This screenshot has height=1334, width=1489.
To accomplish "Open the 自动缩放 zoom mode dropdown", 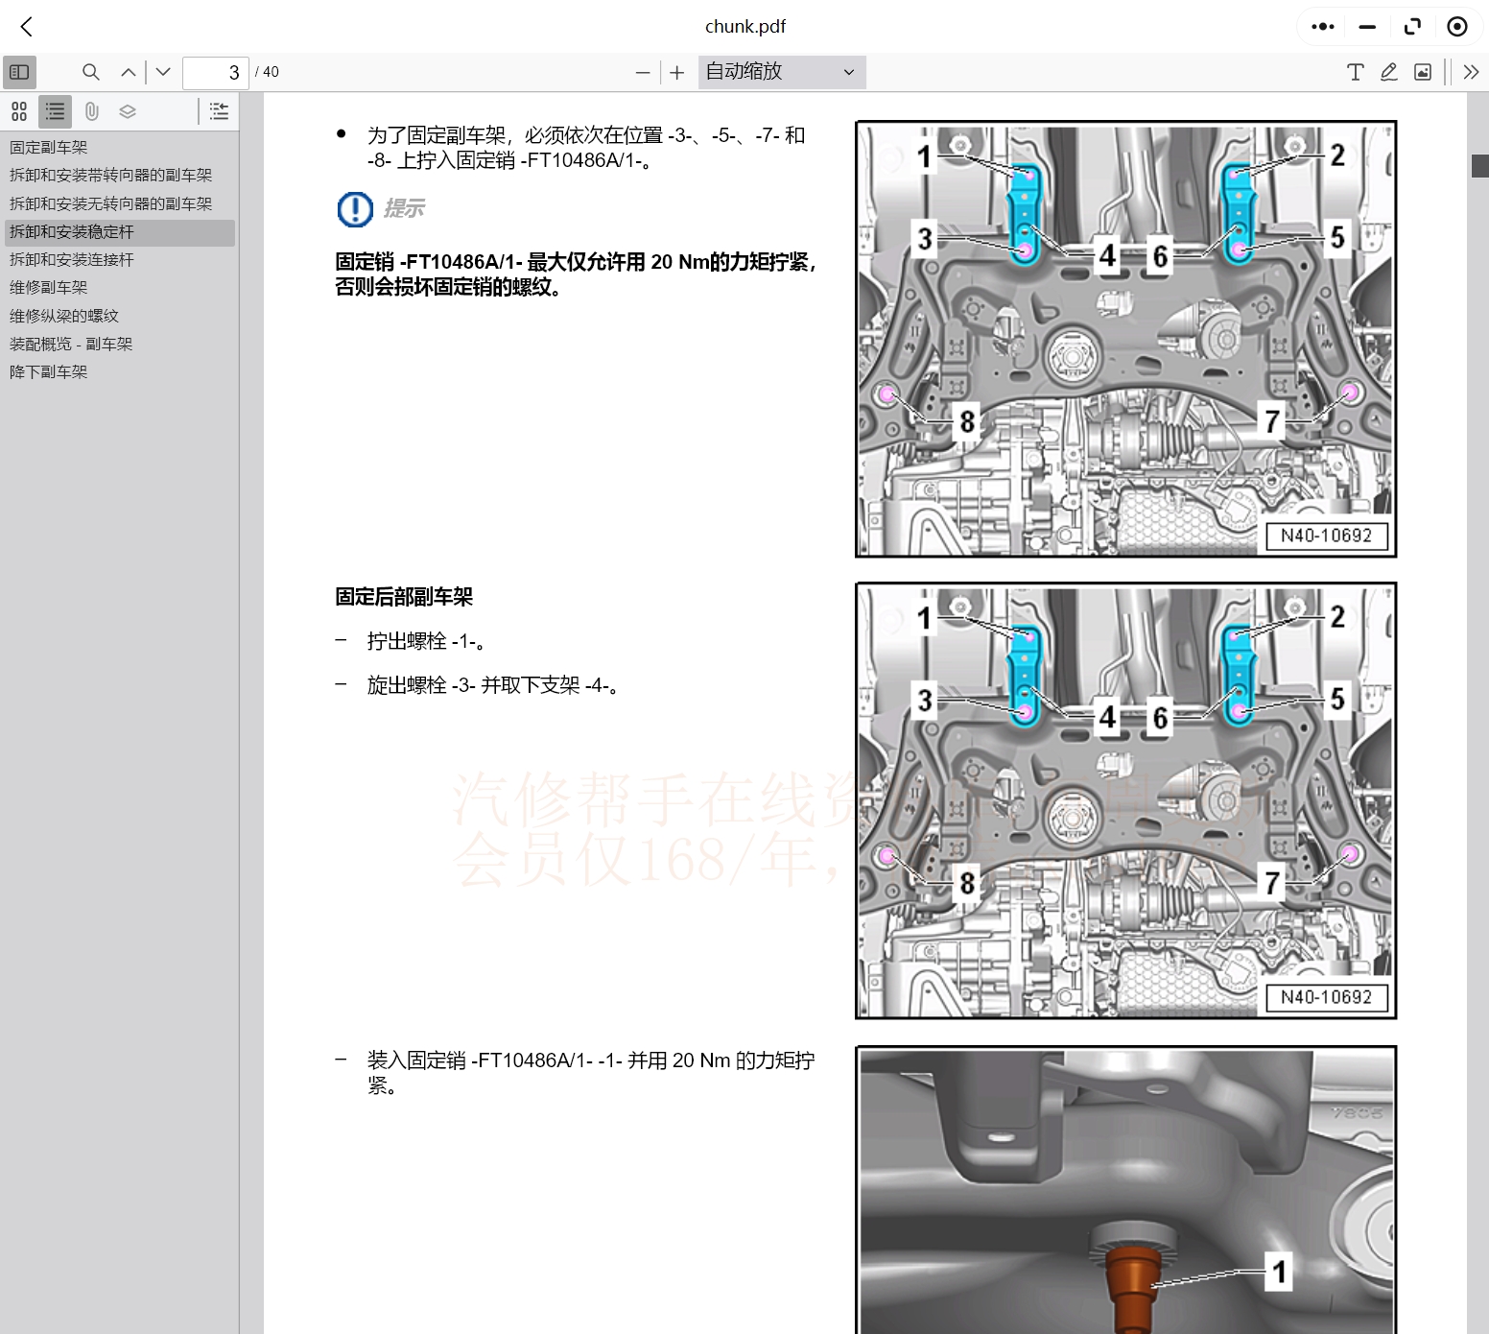I will pyautogui.click(x=780, y=72).
